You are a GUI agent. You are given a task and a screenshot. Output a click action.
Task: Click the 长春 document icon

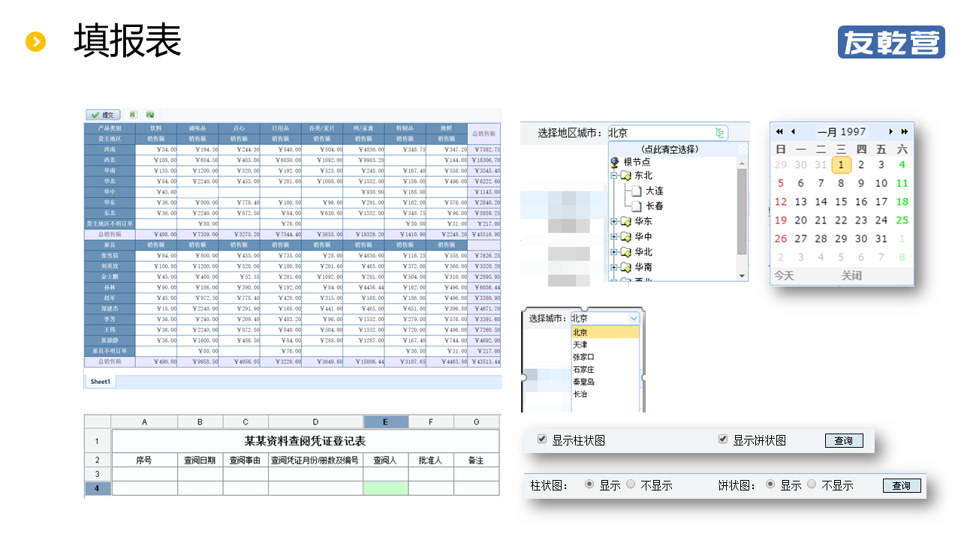pos(636,205)
